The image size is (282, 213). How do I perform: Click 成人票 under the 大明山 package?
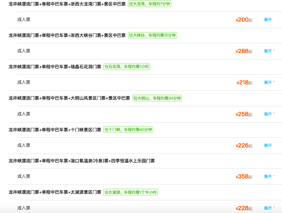24,114
